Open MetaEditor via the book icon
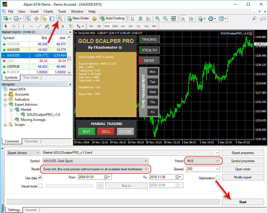 (x=94, y=19)
